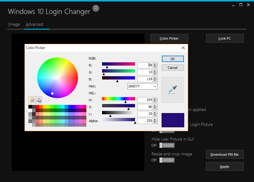Save the current palette with the save icon
The image size is (254, 182).
(39, 99)
